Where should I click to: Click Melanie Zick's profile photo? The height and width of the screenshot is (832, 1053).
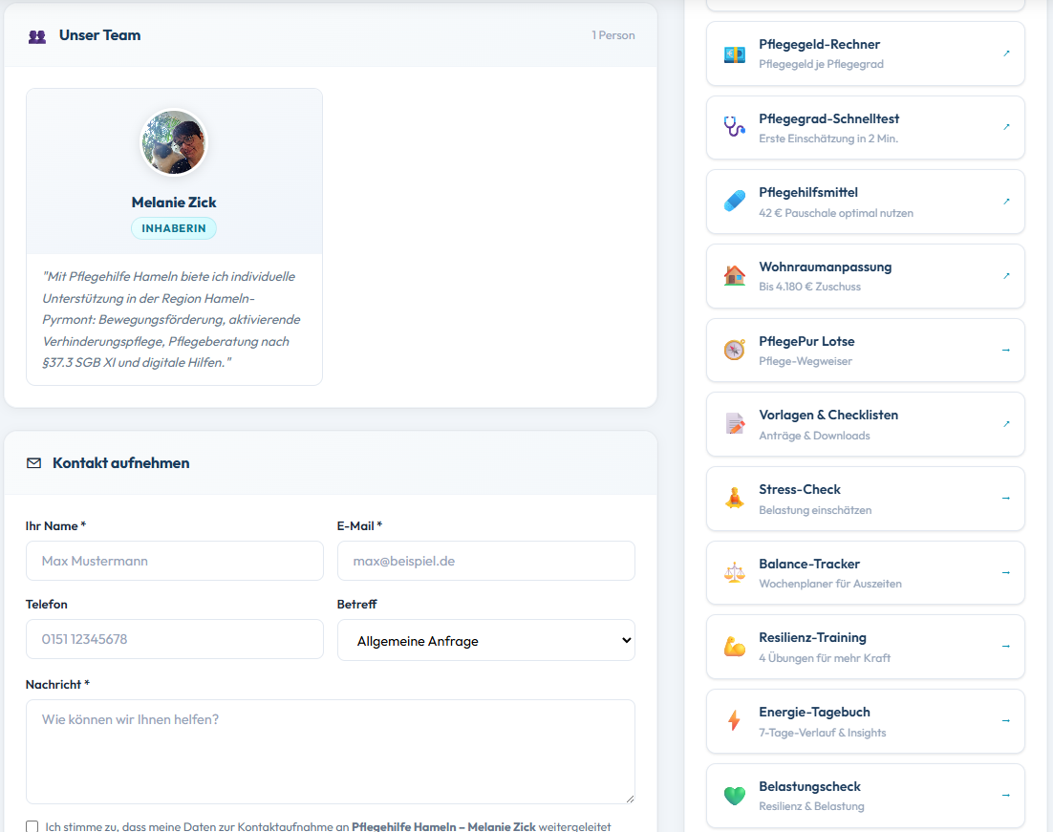point(174,142)
